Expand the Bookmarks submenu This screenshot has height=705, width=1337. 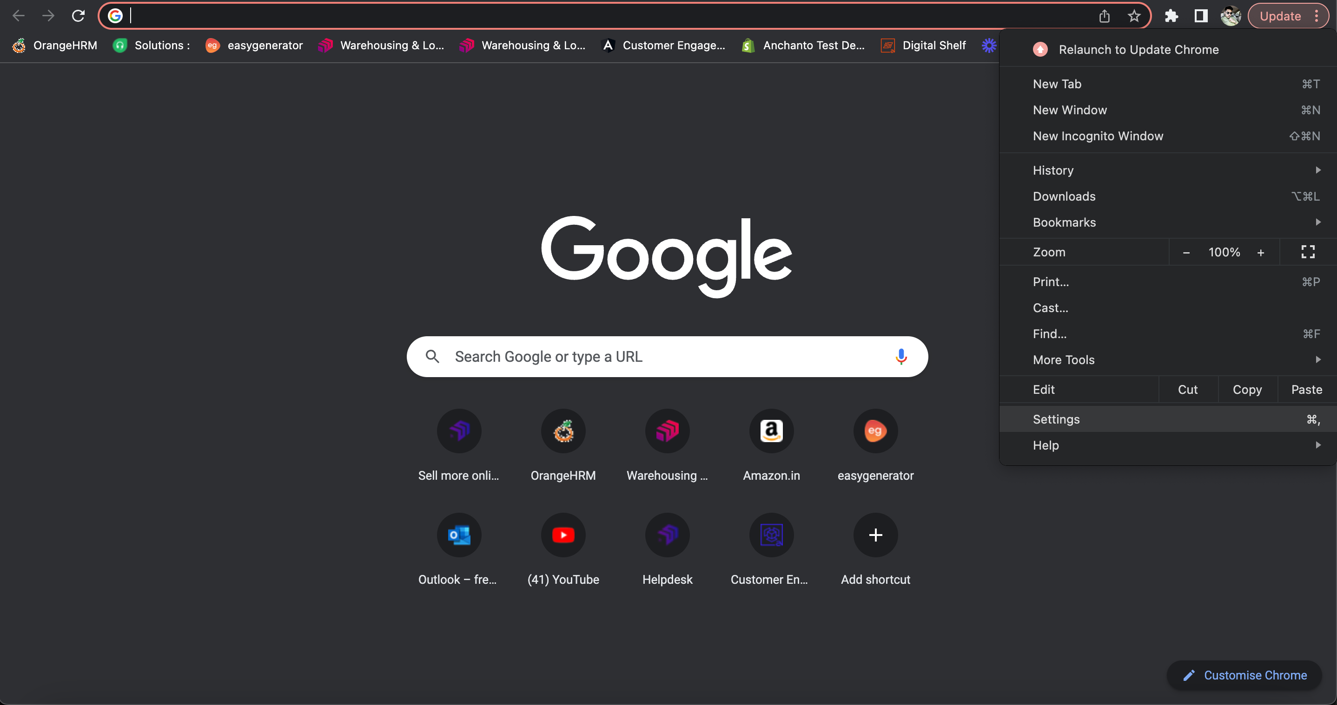click(1168, 222)
